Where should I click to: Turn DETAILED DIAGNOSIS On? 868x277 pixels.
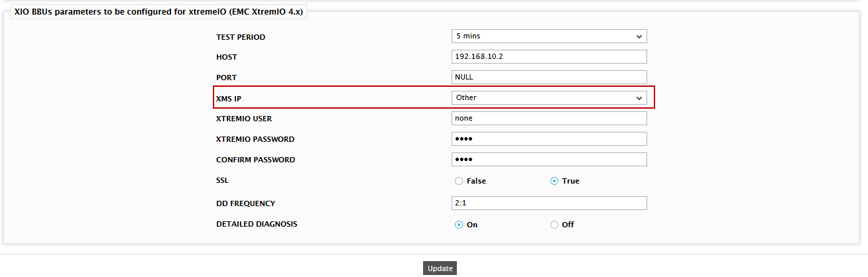point(459,225)
